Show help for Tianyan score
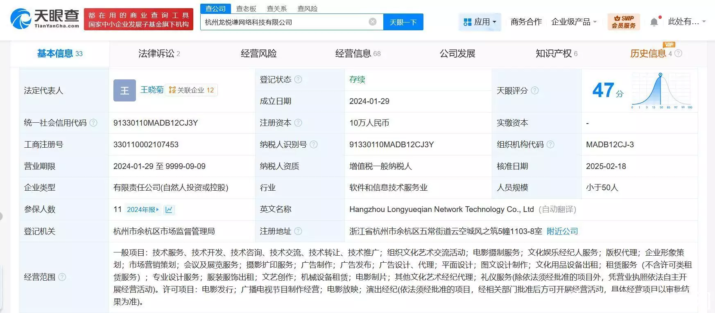This screenshot has width=715, height=313. 535,90
